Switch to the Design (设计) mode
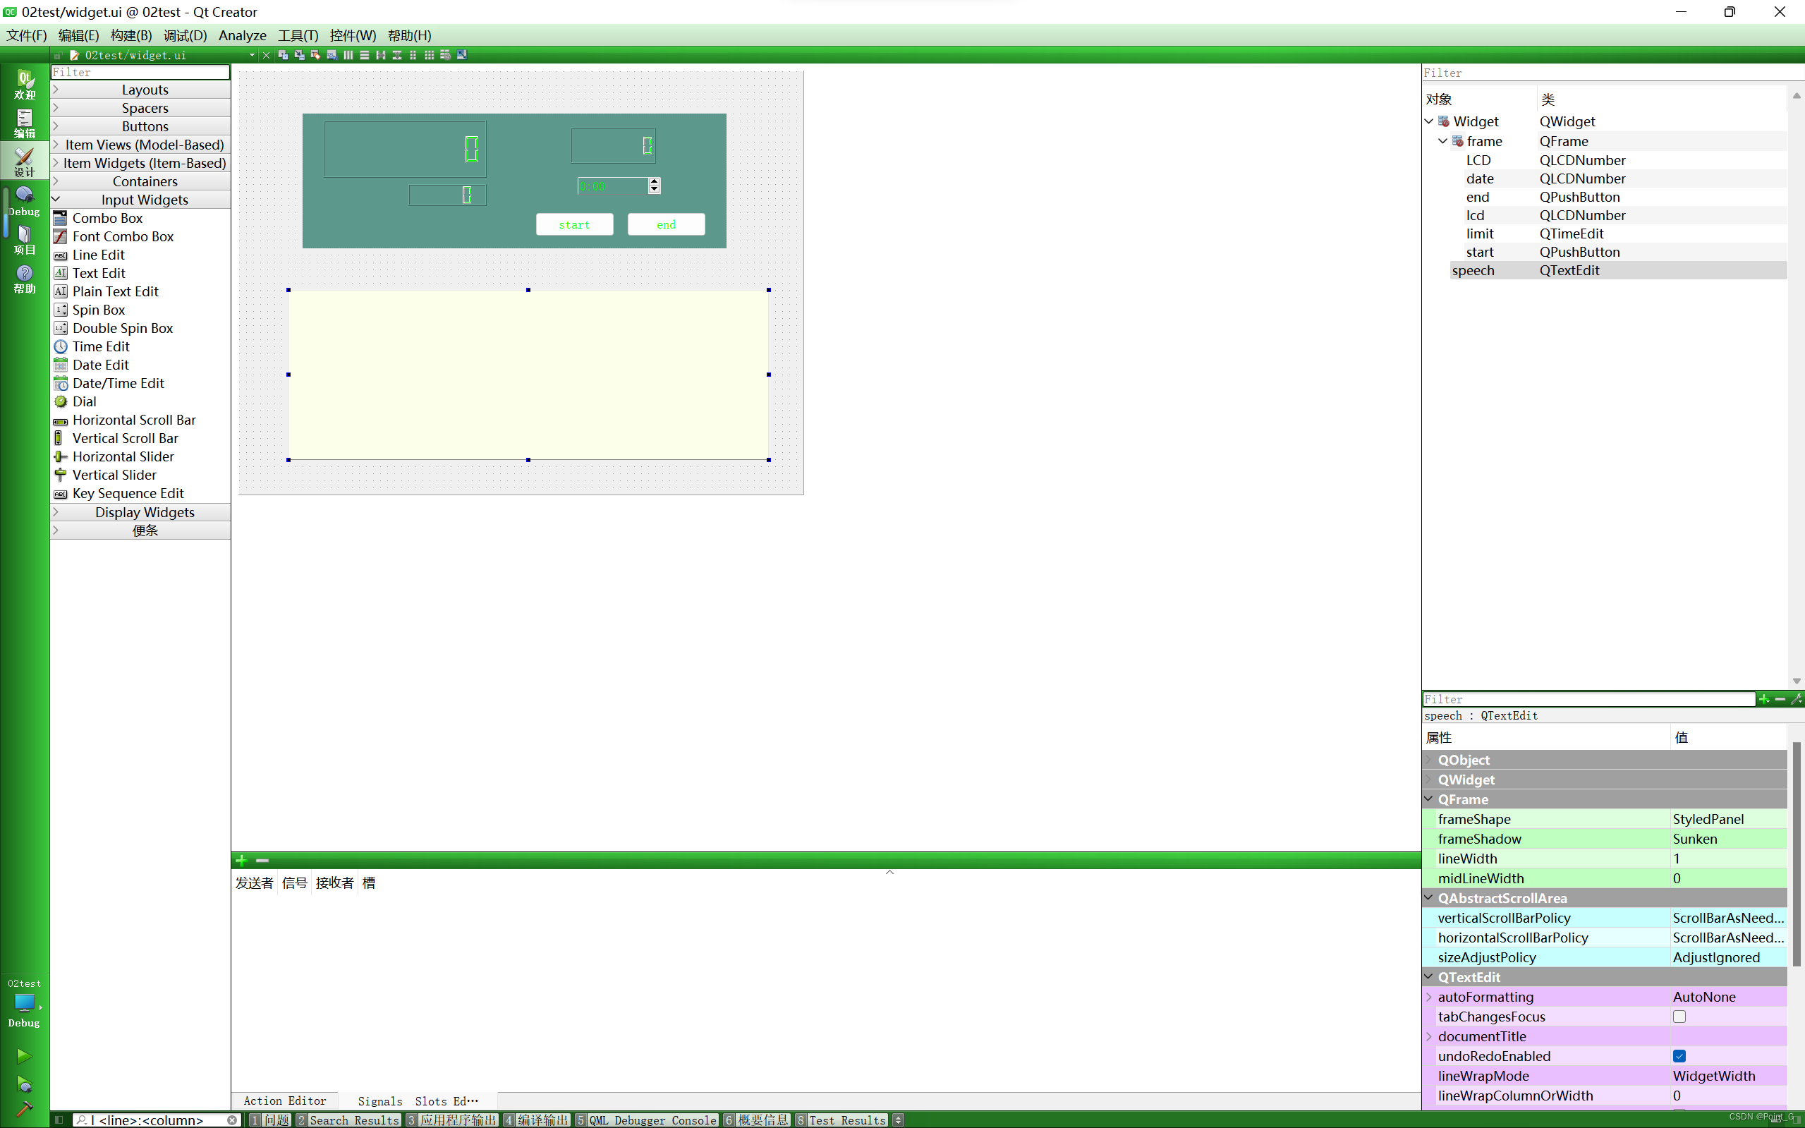 click(x=25, y=161)
